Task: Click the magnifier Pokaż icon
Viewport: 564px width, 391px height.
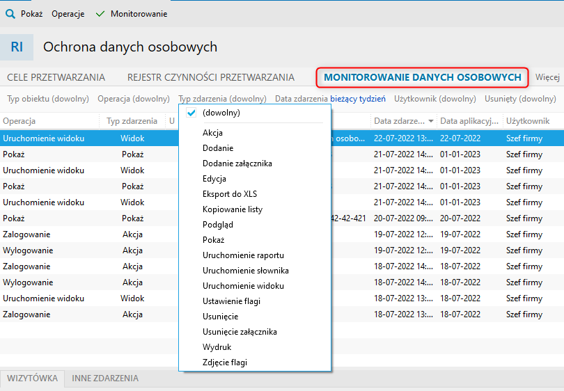Action: 10,14
